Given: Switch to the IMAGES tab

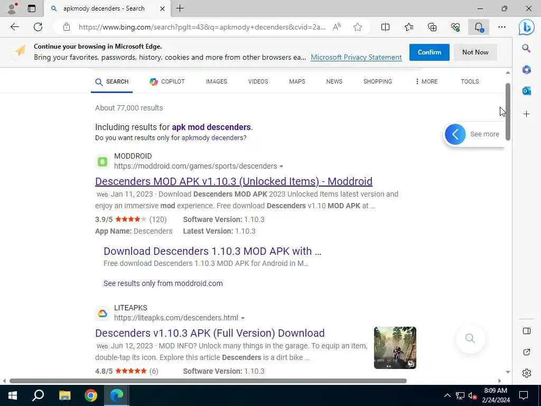Looking at the screenshot, I should [x=216, y=81].
